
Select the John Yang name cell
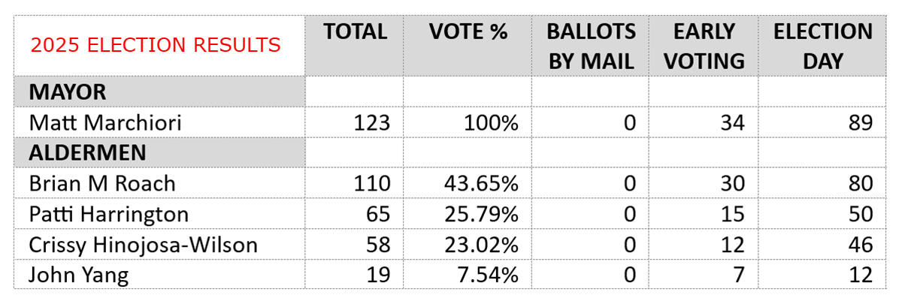(78, 275)
